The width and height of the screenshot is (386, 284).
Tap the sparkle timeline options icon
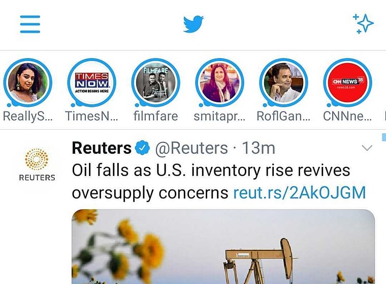click(363, 23)
